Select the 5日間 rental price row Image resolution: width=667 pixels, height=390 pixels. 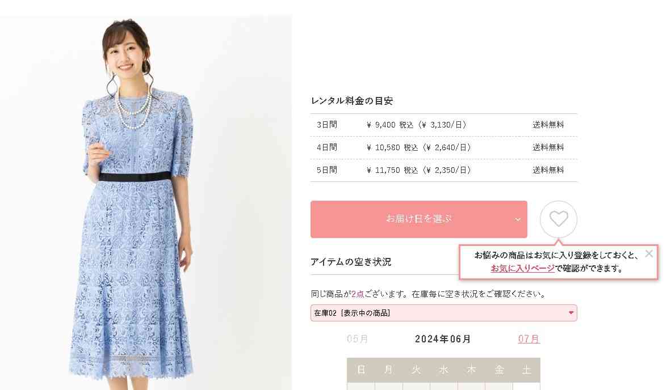[444, 171]
